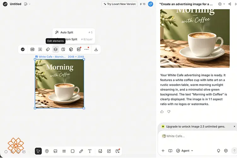The image size is (237, 158).
Task: Click the Upgrade to unlock Image 2.5 banner
Action: 196,126
